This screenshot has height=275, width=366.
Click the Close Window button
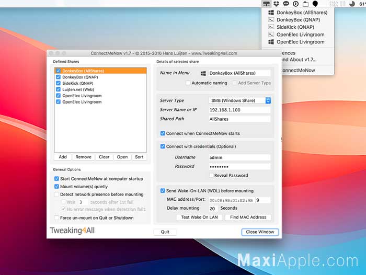[260, 232]
